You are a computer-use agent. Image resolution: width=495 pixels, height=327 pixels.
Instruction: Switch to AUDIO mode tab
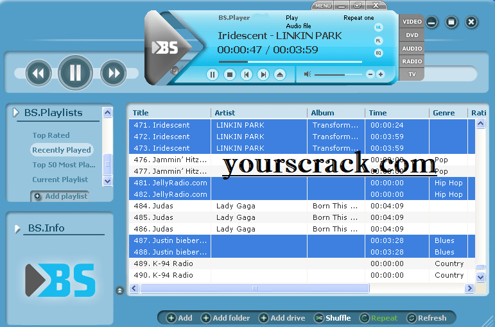pos(412,49)
